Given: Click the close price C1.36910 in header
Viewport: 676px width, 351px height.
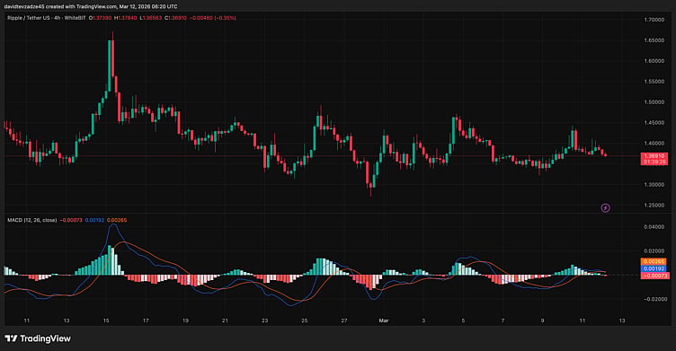Looking at the screenshot, I should [176, 18].
